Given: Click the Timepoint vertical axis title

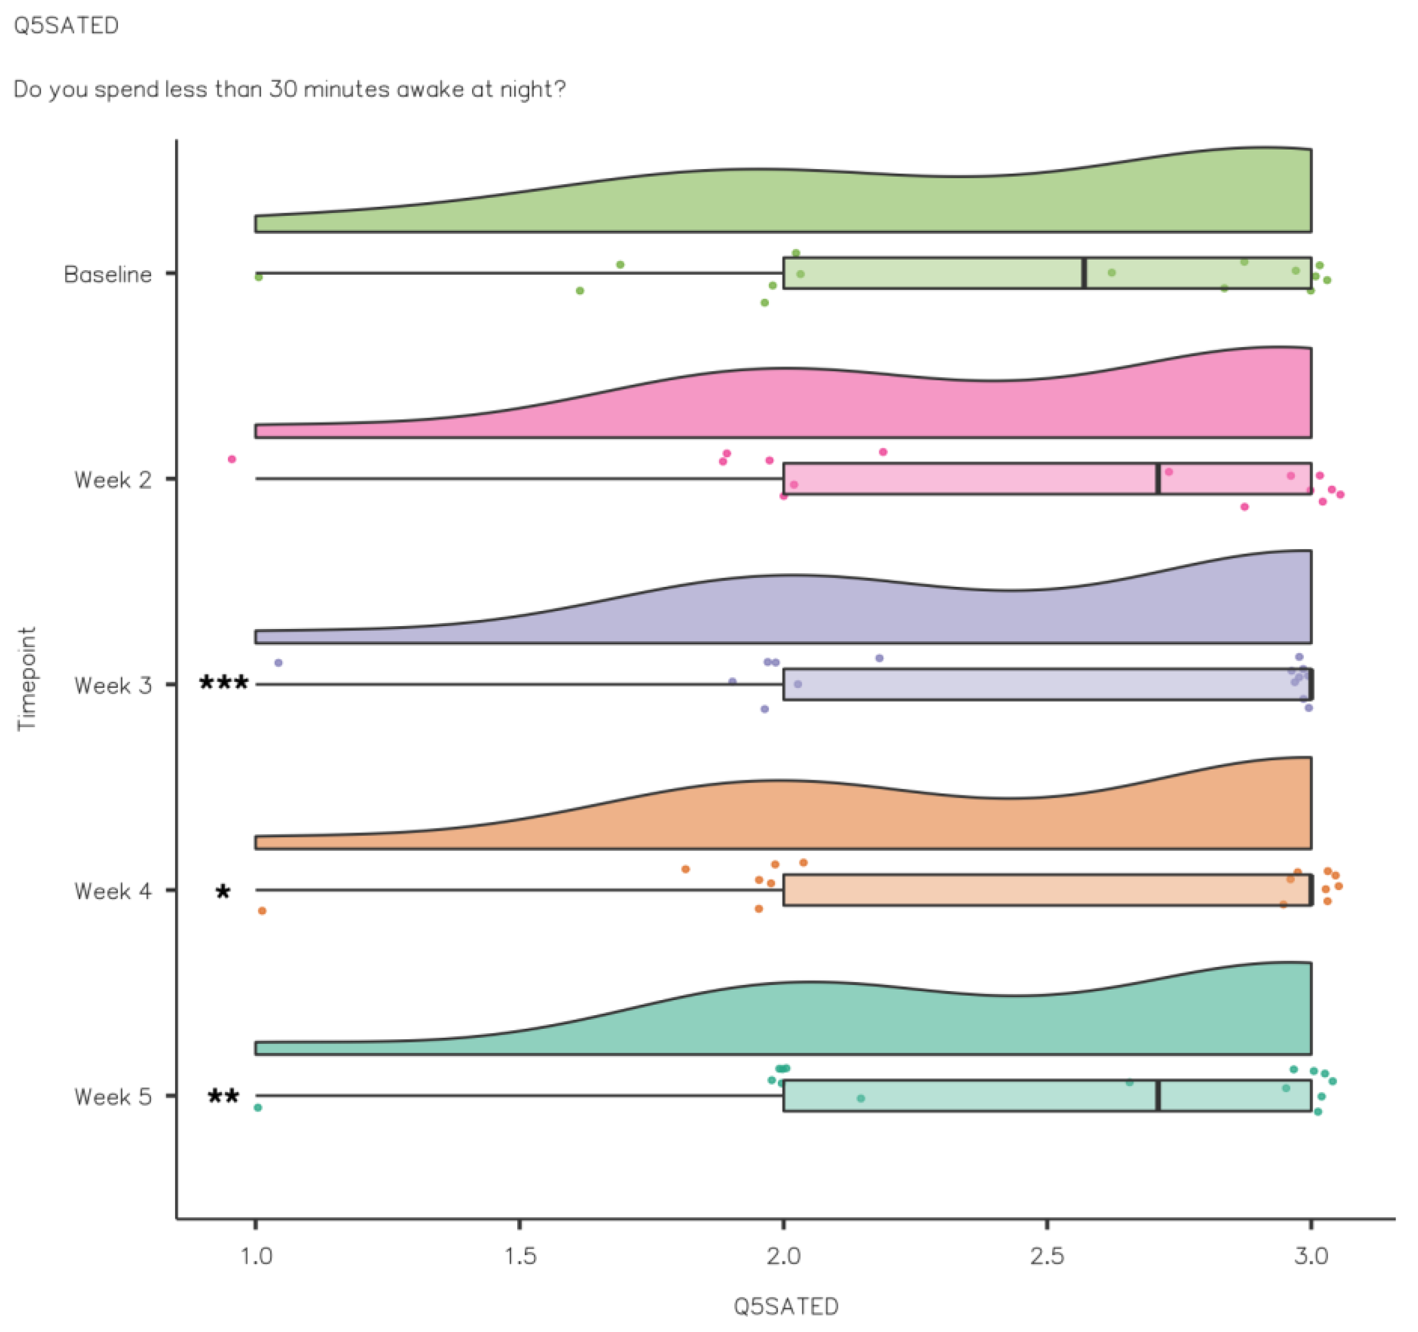Looking at the screenshot, I should point(27,678).
